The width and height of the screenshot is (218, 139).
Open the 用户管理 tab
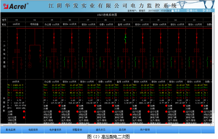point(145,130)
